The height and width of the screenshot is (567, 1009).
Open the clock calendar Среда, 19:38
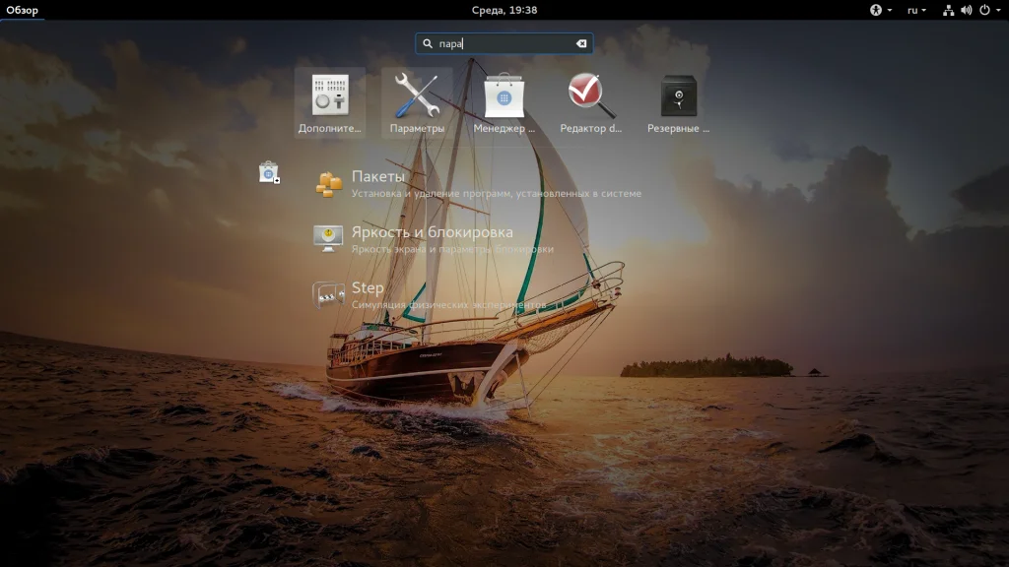tap(504, 10)
